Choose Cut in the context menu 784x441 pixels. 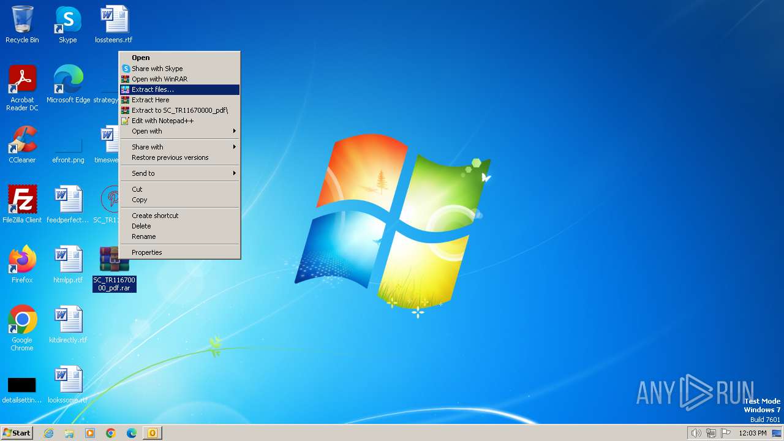179,189
